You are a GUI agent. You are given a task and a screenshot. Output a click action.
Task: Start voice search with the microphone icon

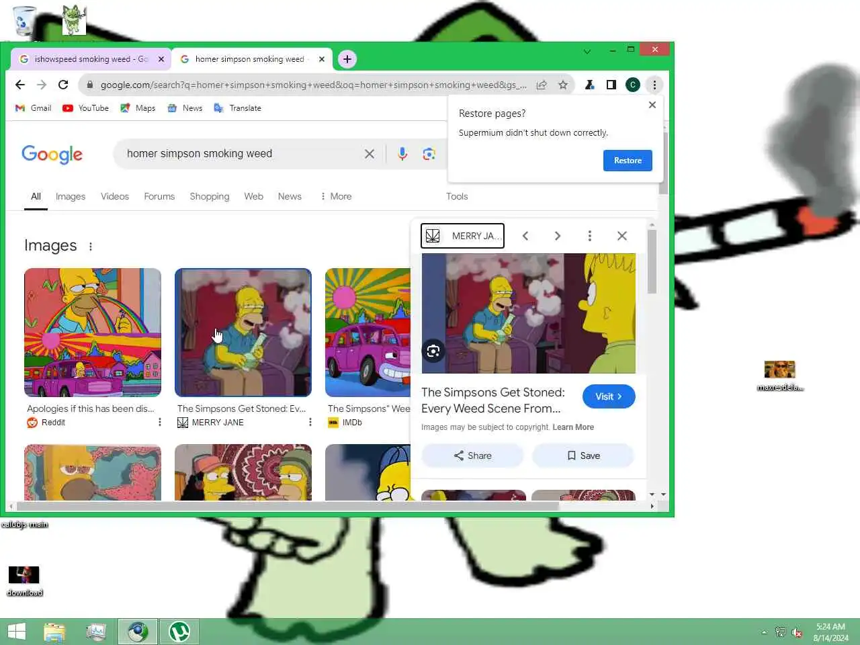[x=402, y=154]
